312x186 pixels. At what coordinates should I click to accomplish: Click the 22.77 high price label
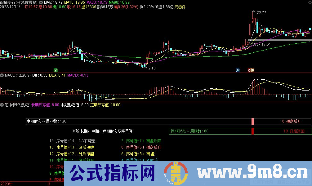[261, 13]
